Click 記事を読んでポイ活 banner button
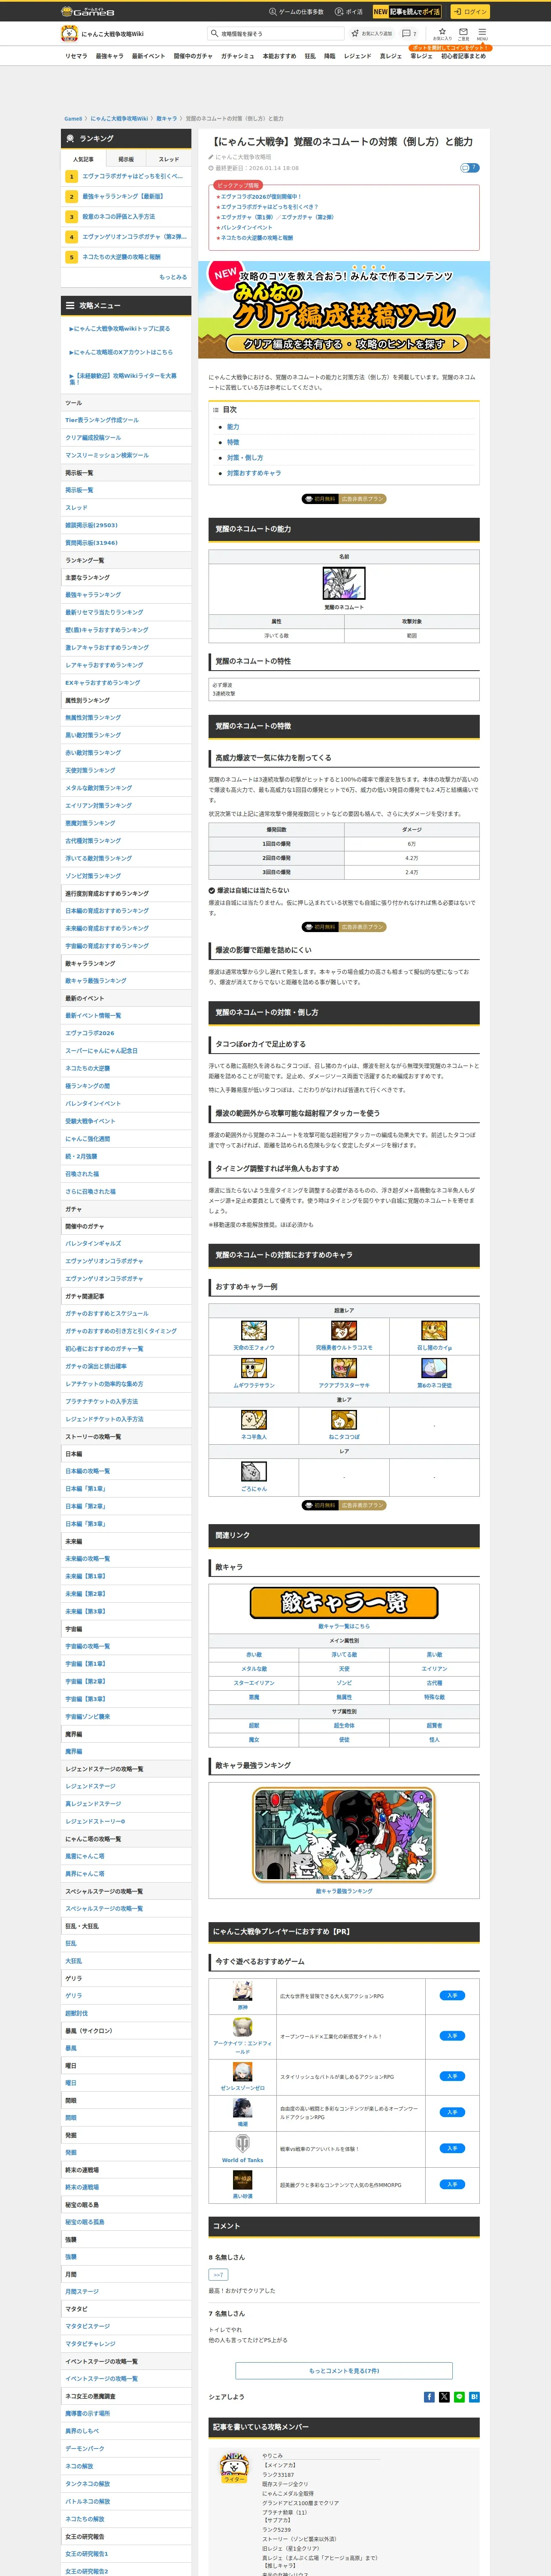Viewport: 551px width, 2576px height. tap(407, 12)
